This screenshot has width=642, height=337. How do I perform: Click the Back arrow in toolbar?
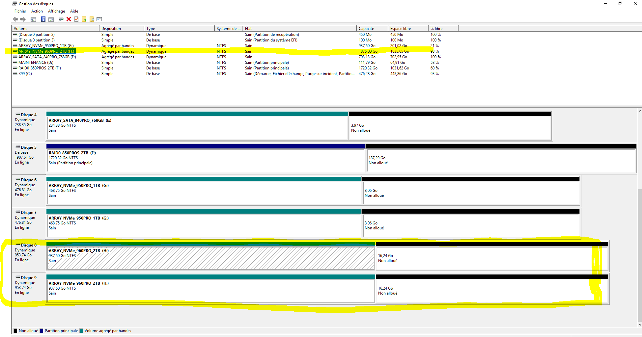(15, 19)
